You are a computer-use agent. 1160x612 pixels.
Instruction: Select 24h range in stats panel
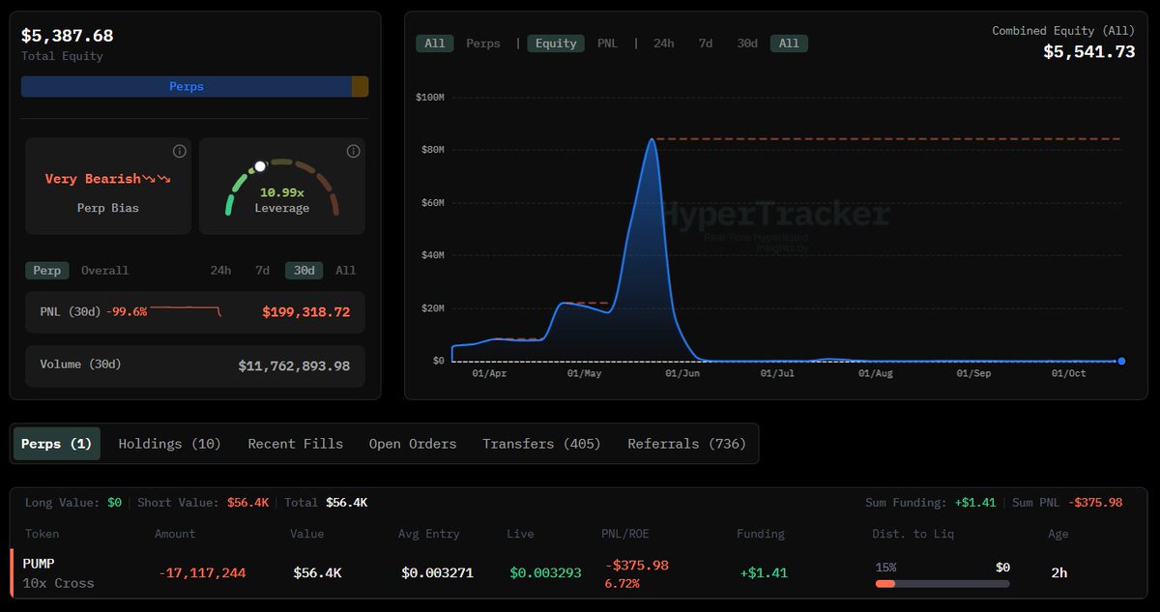tap(220, 271)
